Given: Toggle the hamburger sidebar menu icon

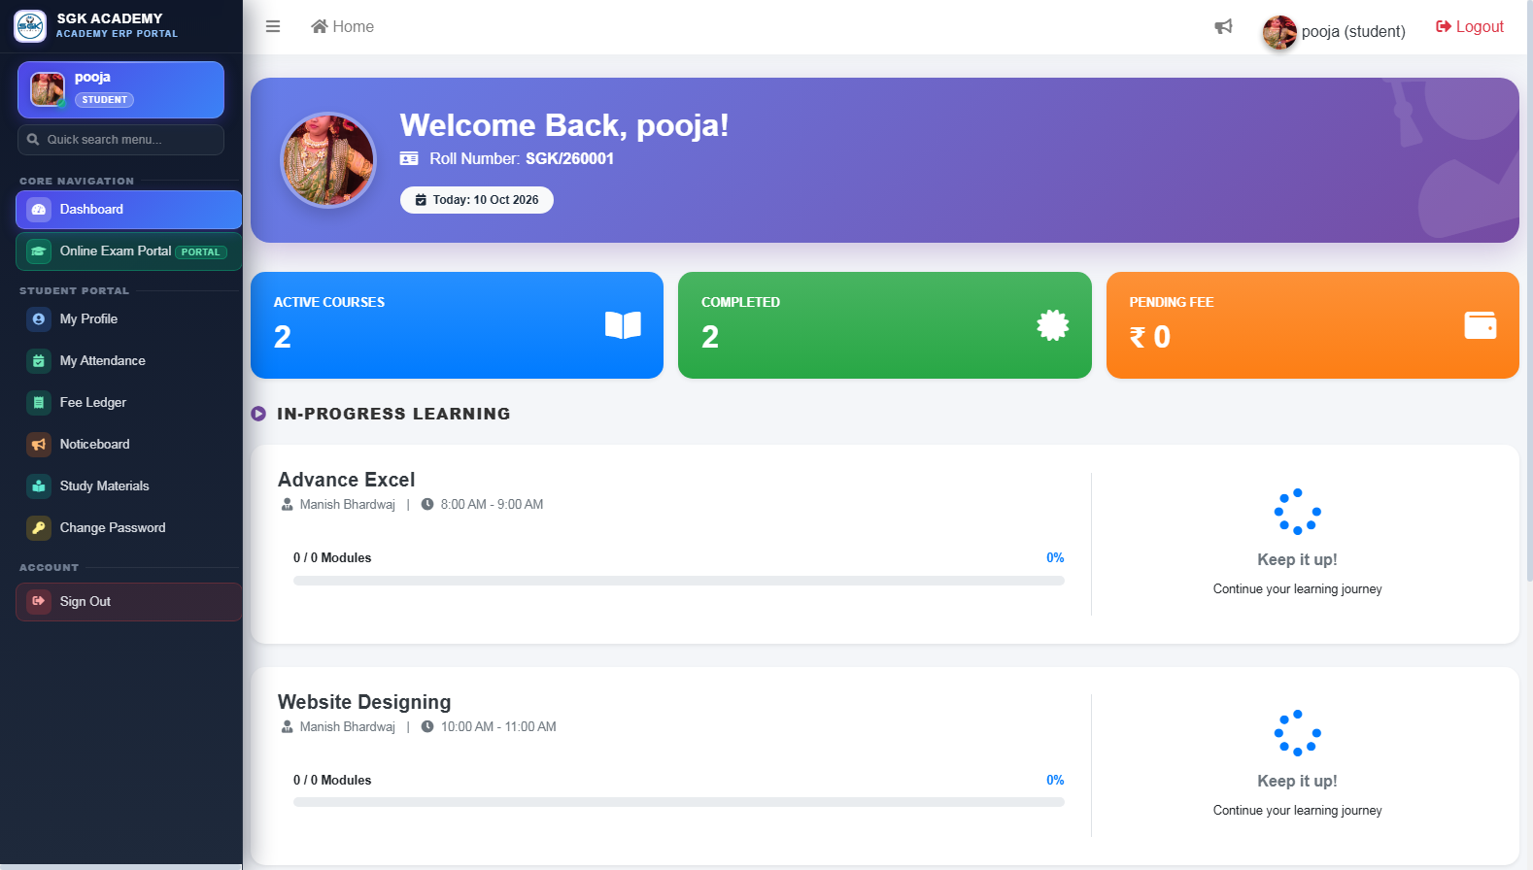Looking at the screenshot, I should 273,26.
